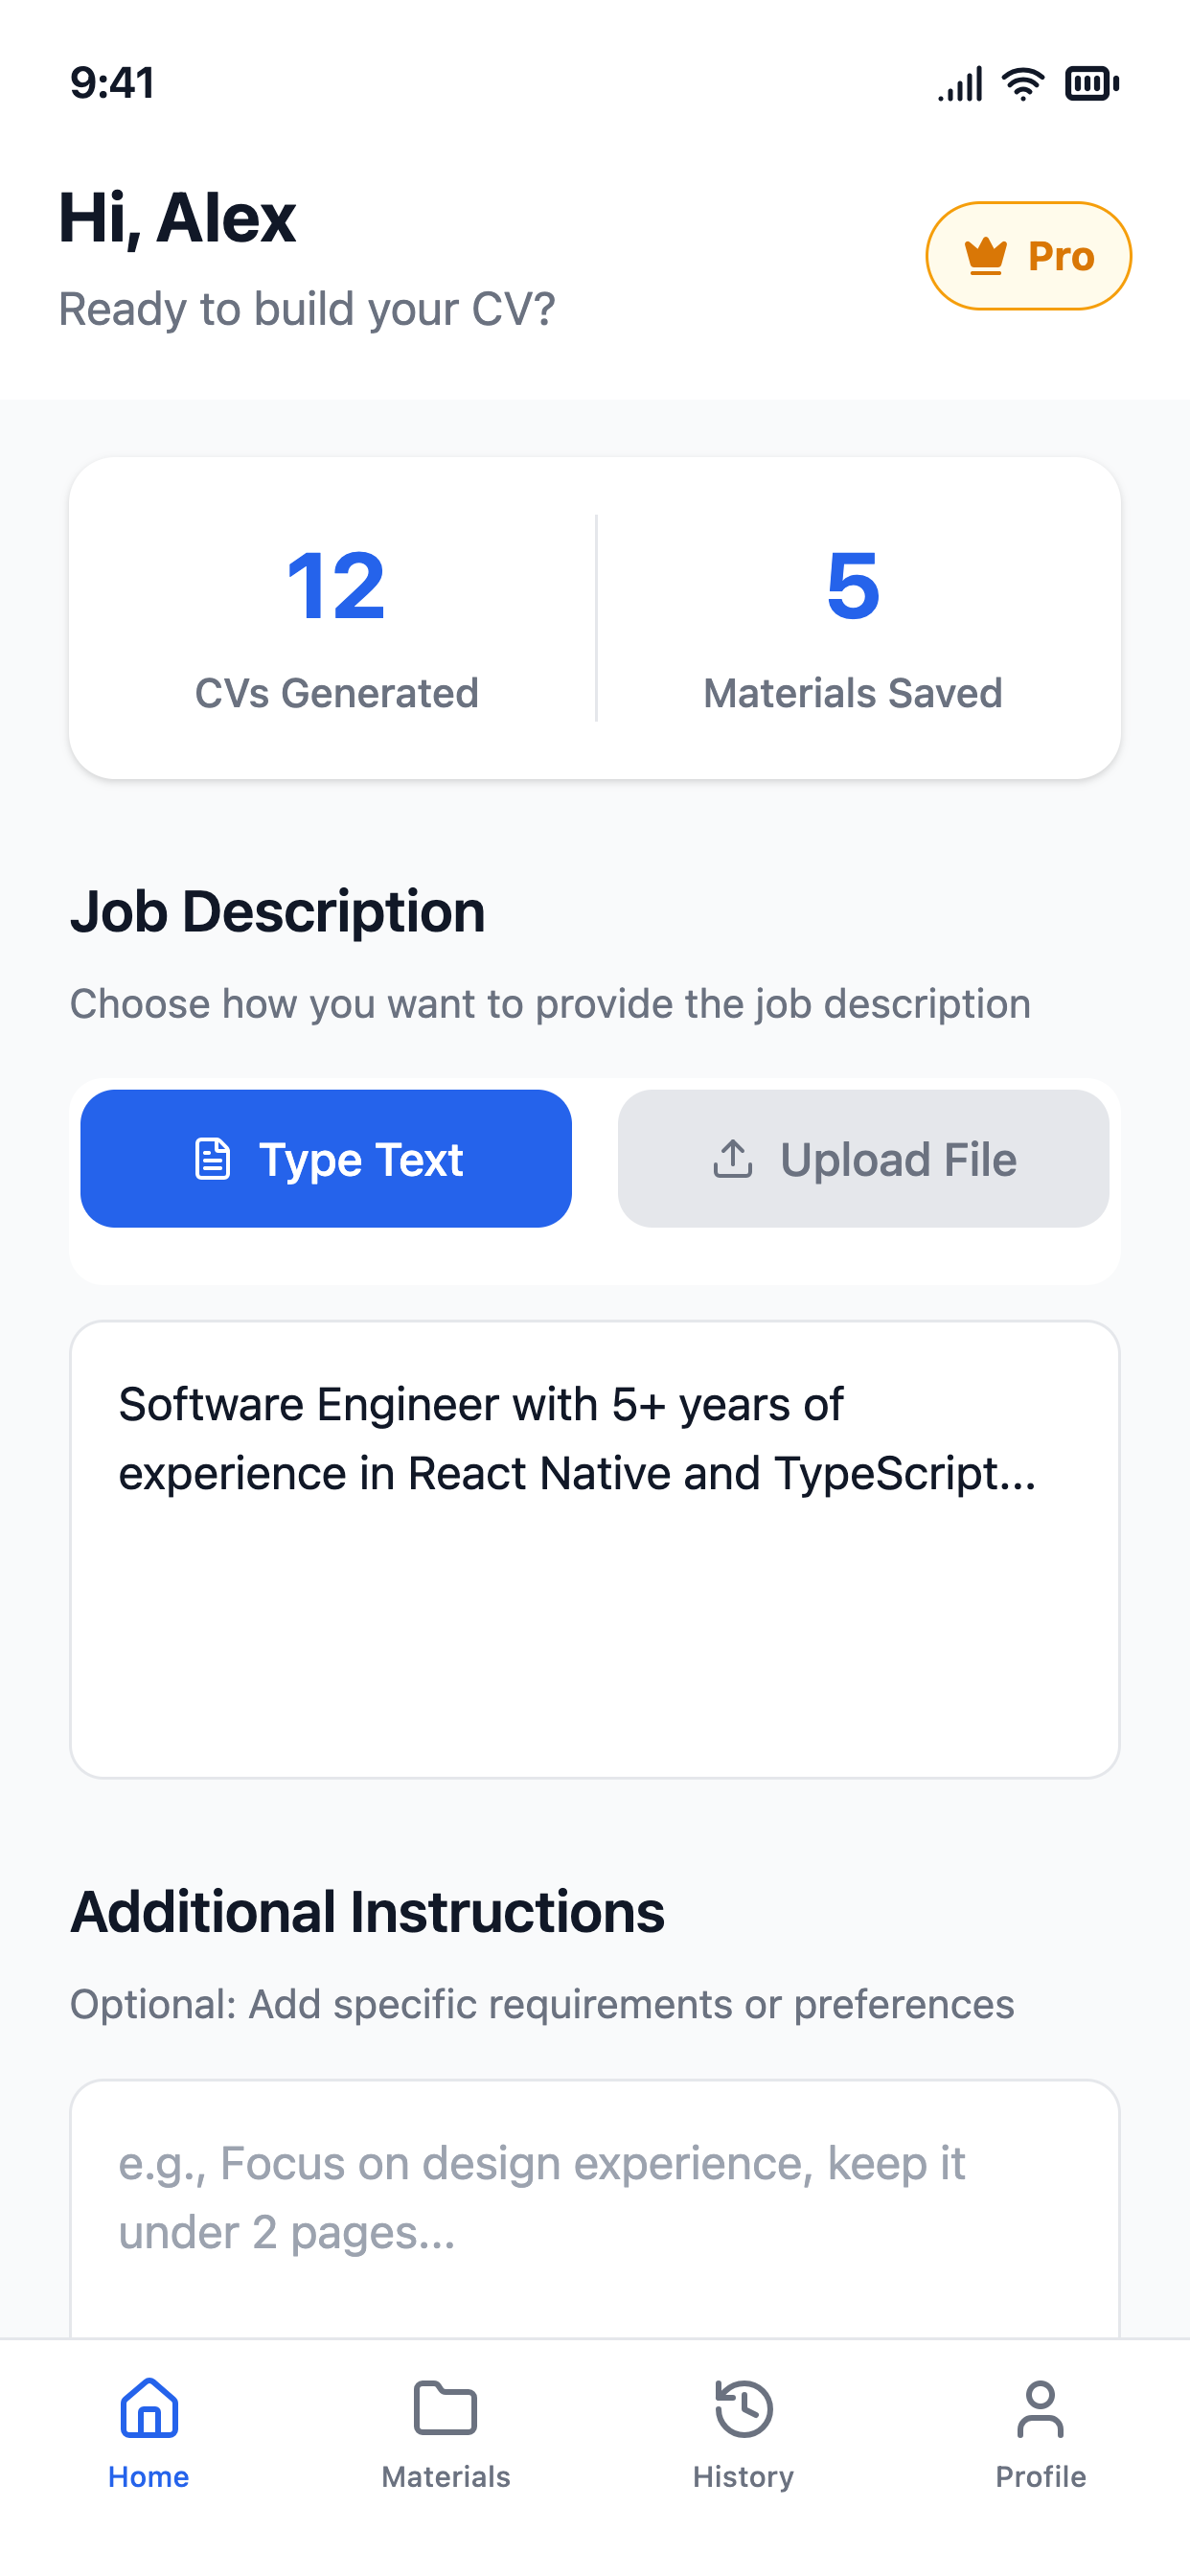
Task: Tap the Wi-Fi status icon
Action: [1023, 83]
